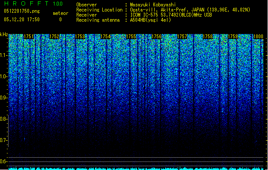Click the 1754 time marker

(x=106, y=37)
